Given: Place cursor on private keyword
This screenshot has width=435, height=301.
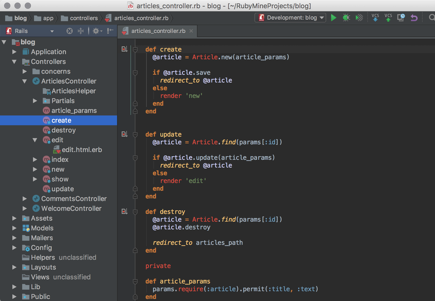Looking at the screenshot, I should click(x=158, y=266).
